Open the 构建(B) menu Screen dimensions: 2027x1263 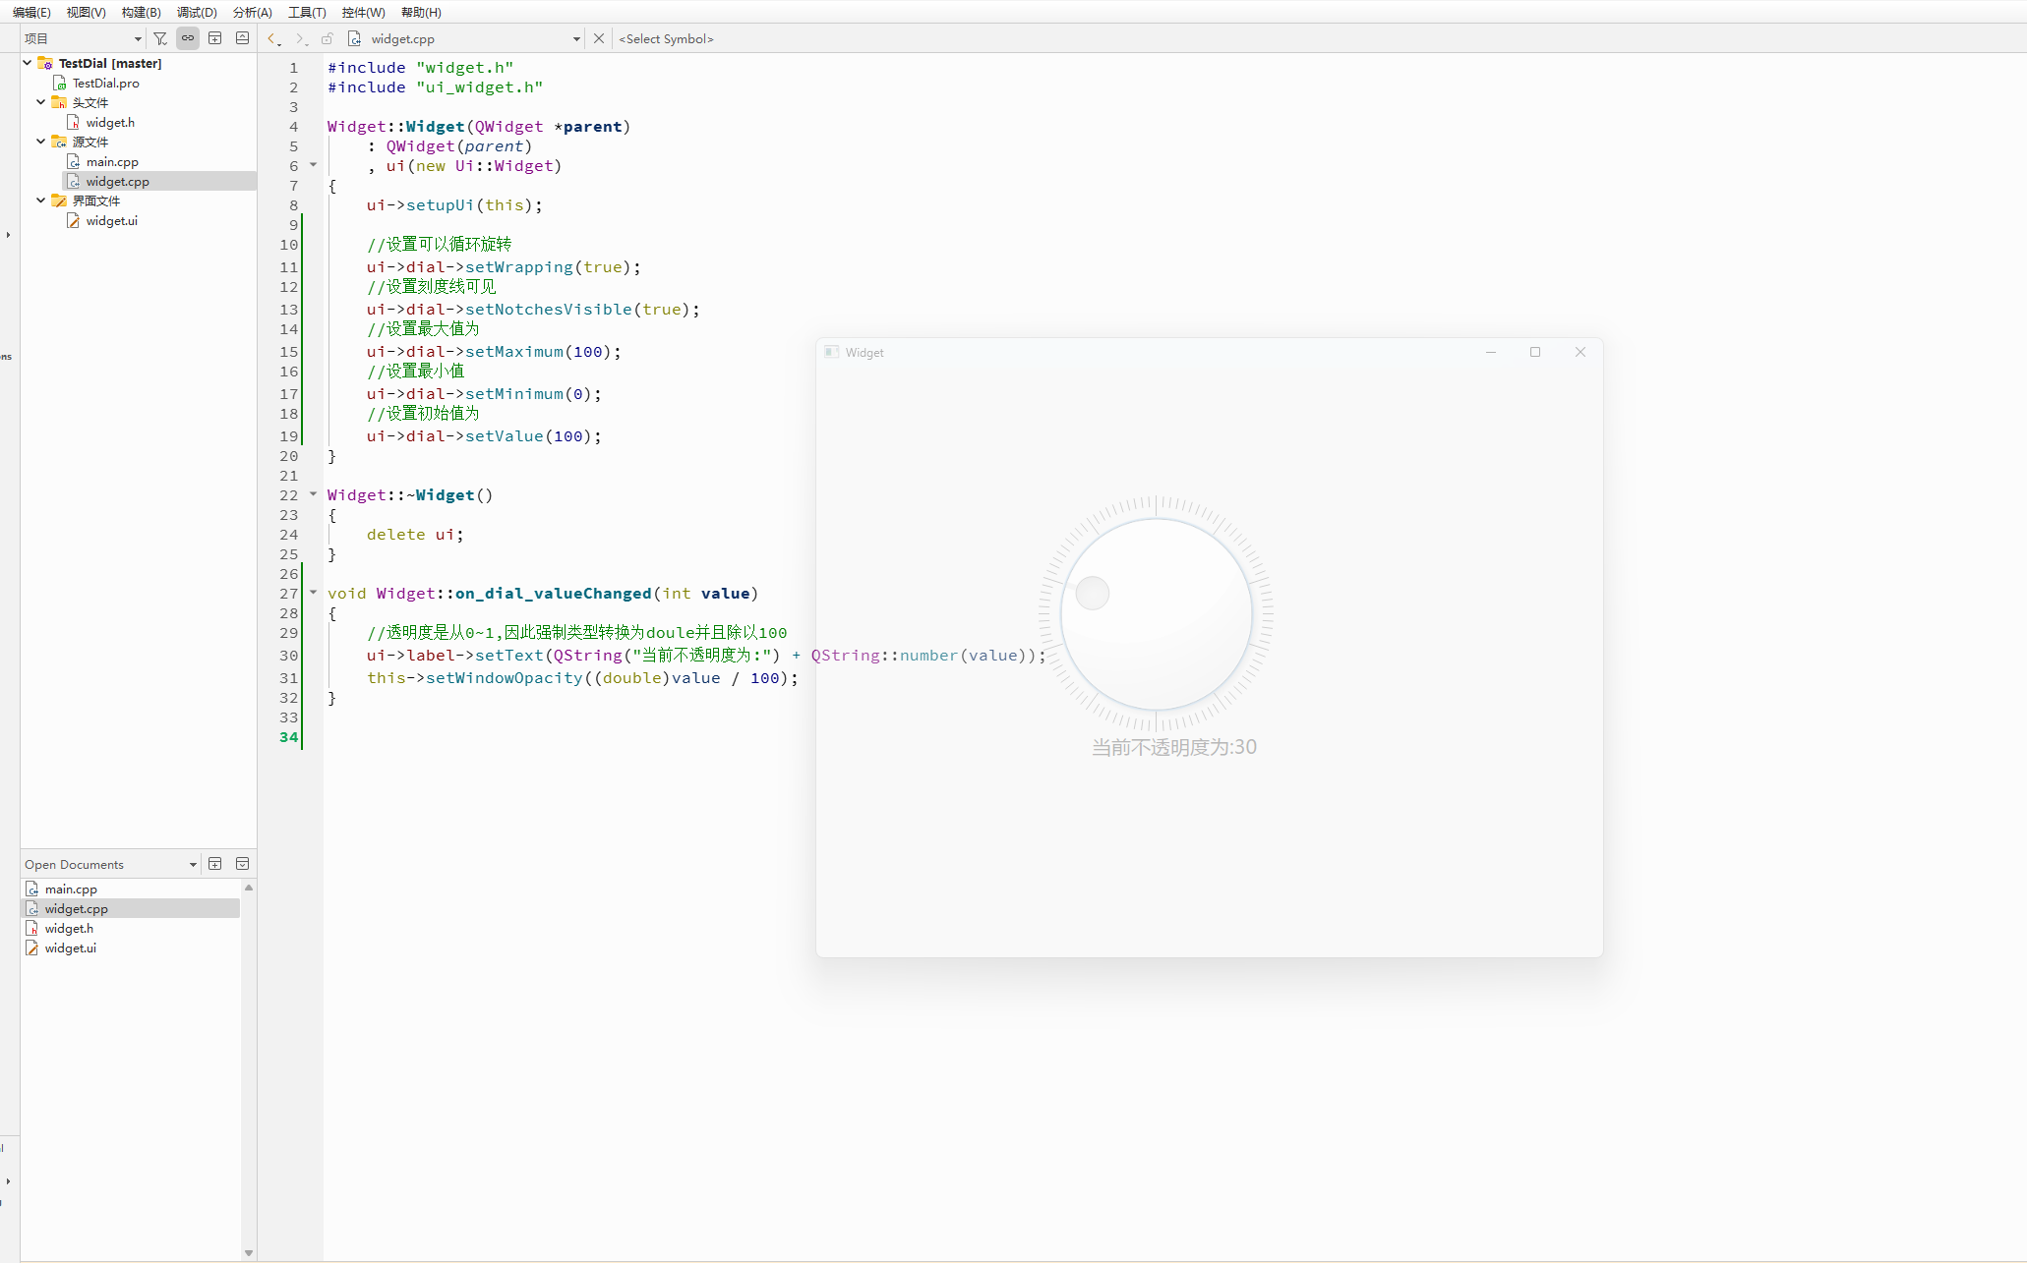(141, 12)
